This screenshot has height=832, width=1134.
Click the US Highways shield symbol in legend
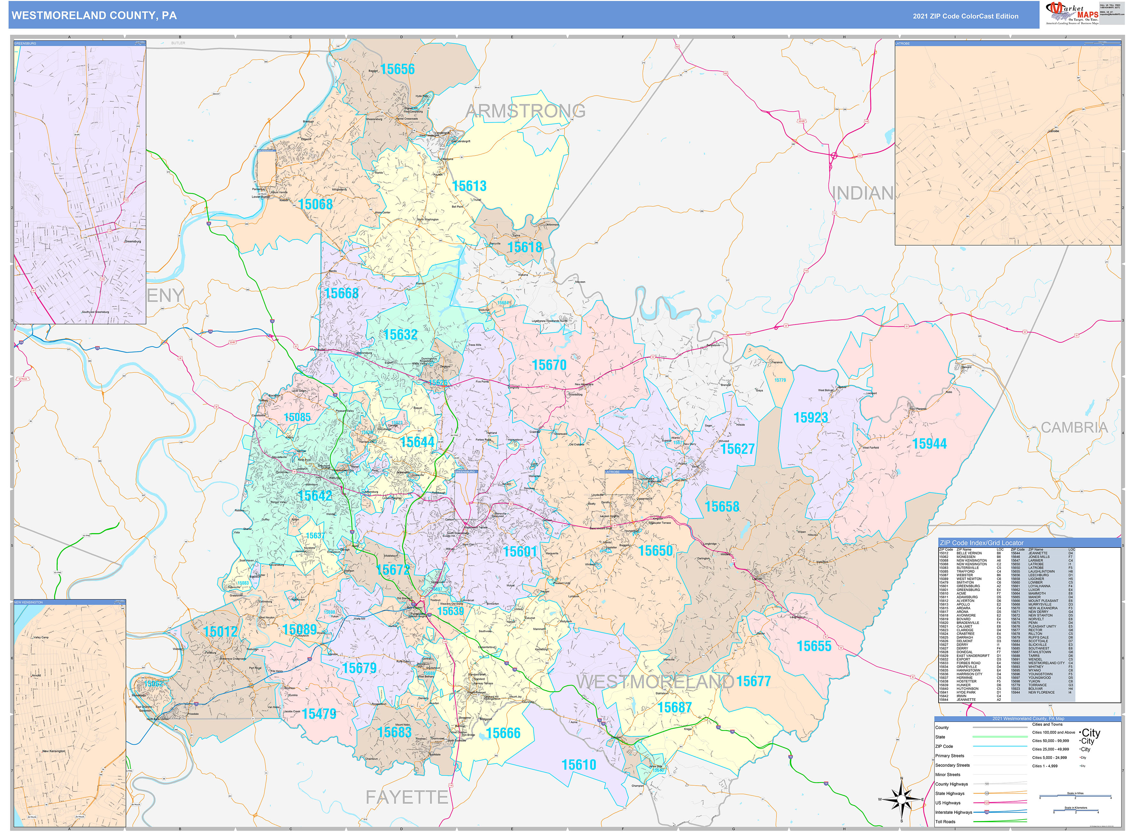[x=987, y=803]
